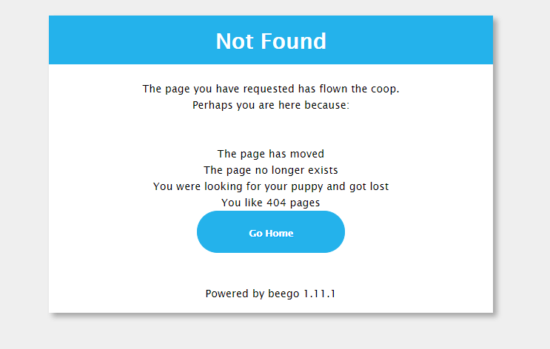Image resolution: width=550 pixels, height=349 pixels.
Task: Click the lost puppy sentence
Action: tap(271, 186)
